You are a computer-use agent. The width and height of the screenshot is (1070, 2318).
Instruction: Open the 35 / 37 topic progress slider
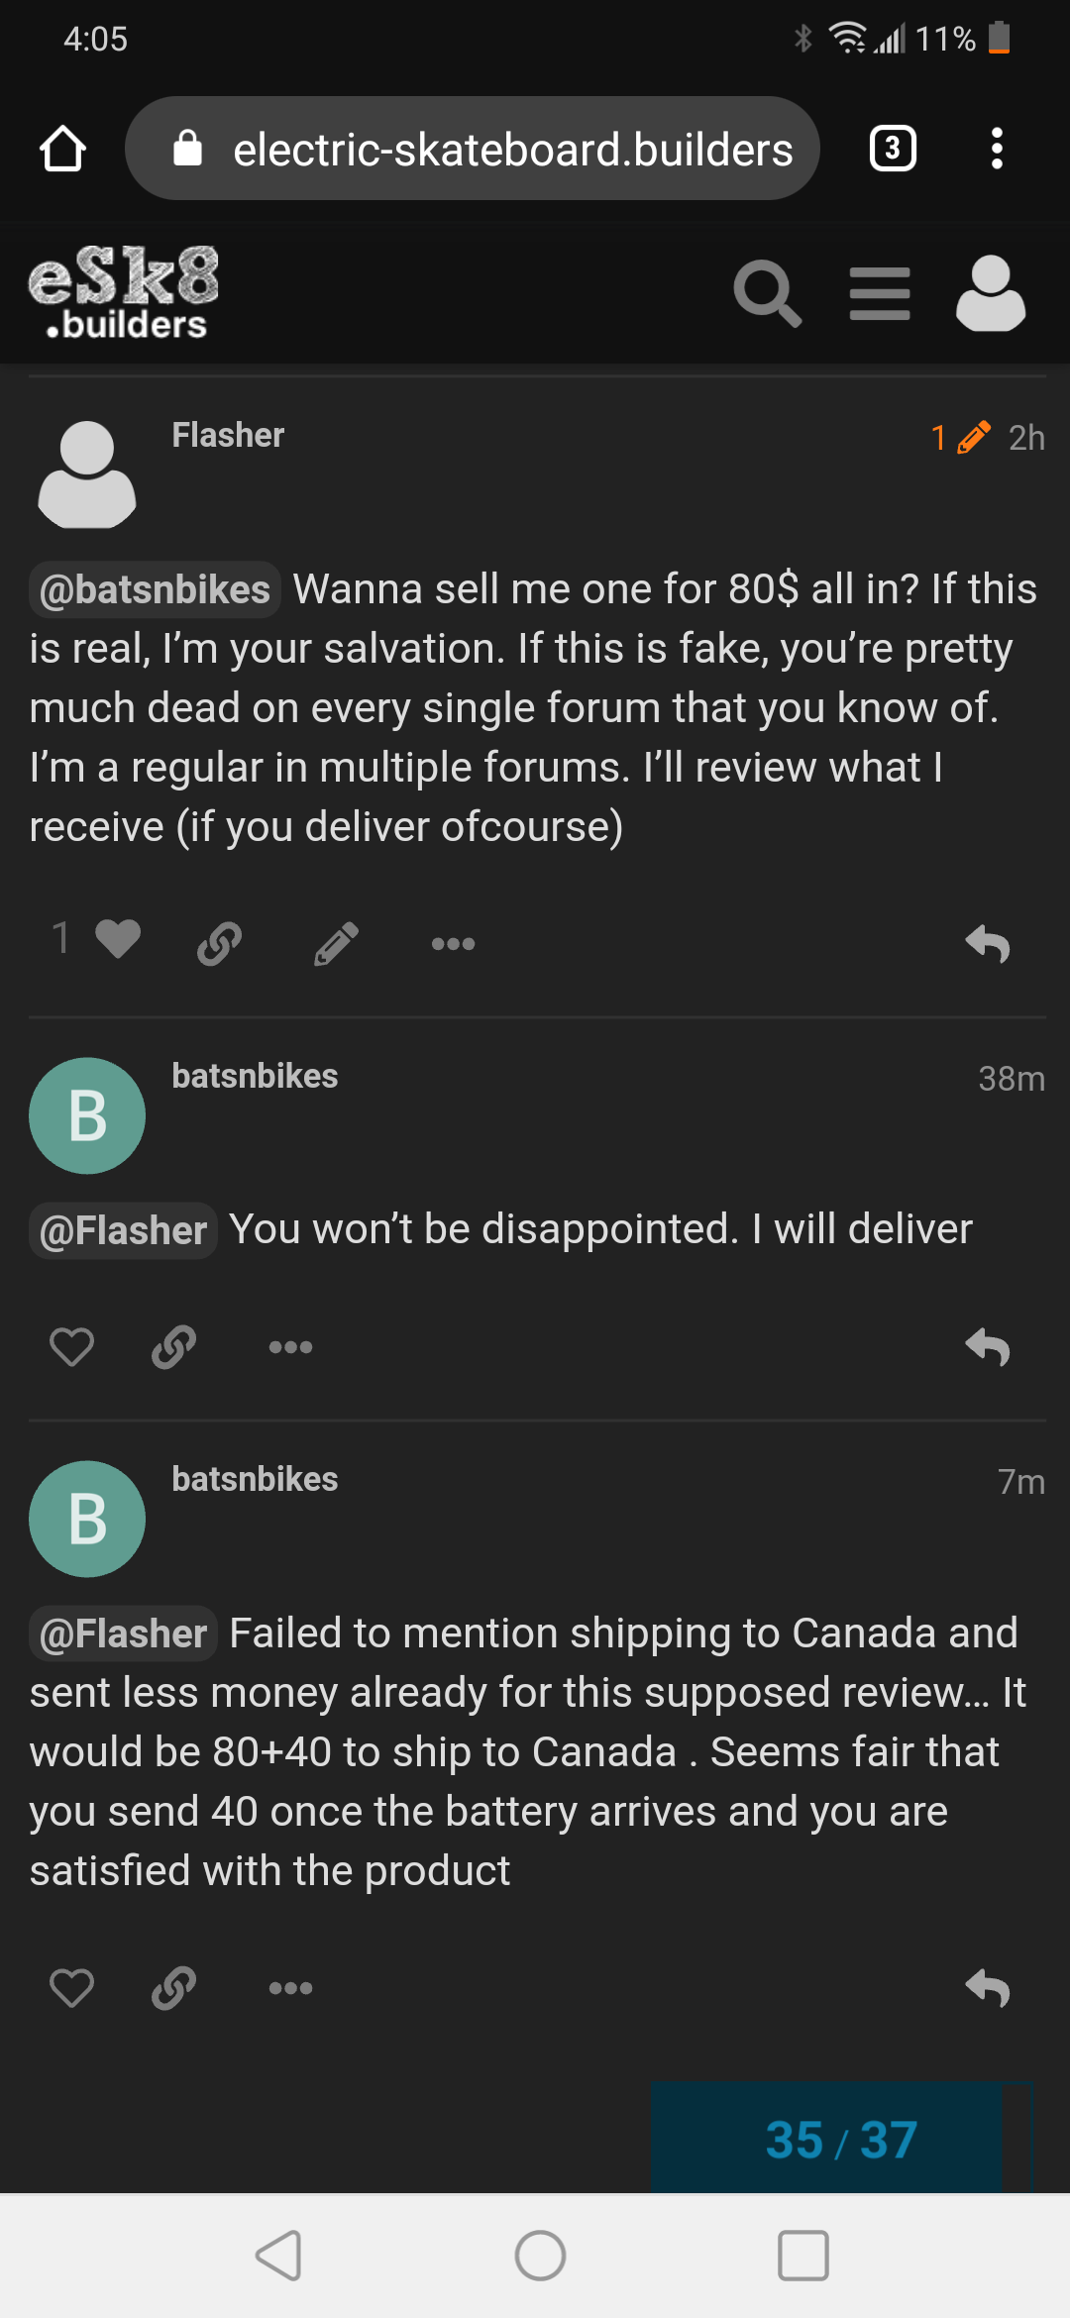tap(841, 2140)
